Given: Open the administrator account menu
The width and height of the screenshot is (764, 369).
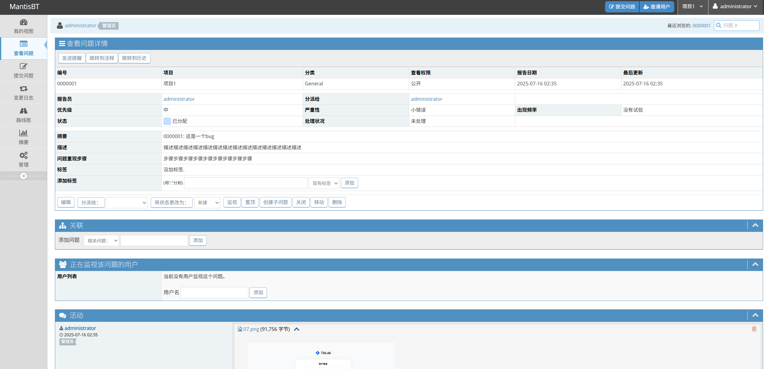Looking at the screenshot, I should tap(735, 6).
